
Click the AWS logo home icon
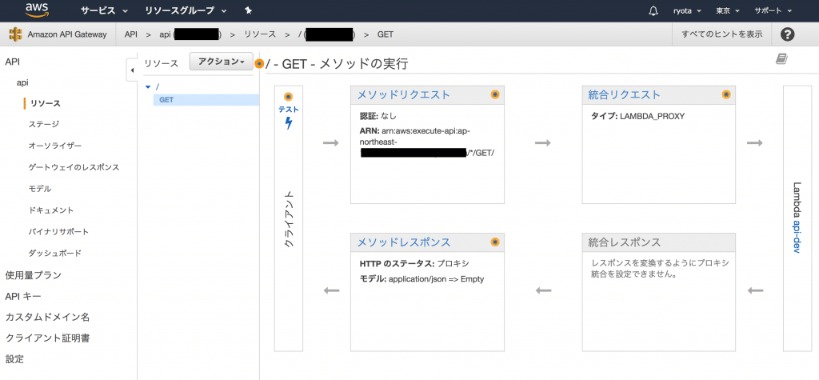pos(37,10)
